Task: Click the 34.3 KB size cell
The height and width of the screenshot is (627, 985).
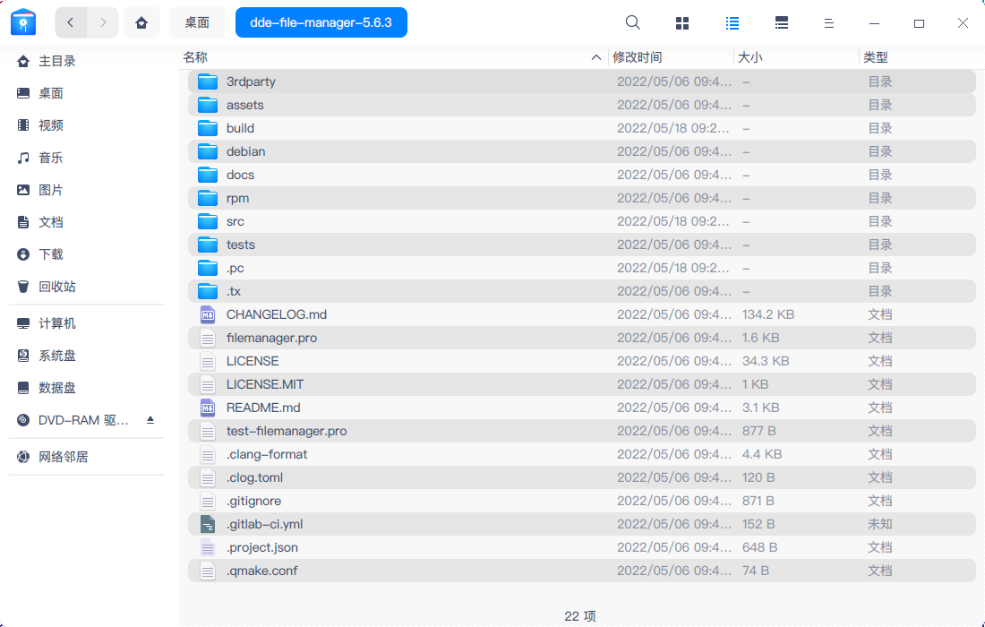Action: 766,361
